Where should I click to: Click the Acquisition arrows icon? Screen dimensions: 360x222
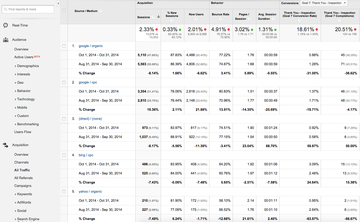click(x=5, y=145)
